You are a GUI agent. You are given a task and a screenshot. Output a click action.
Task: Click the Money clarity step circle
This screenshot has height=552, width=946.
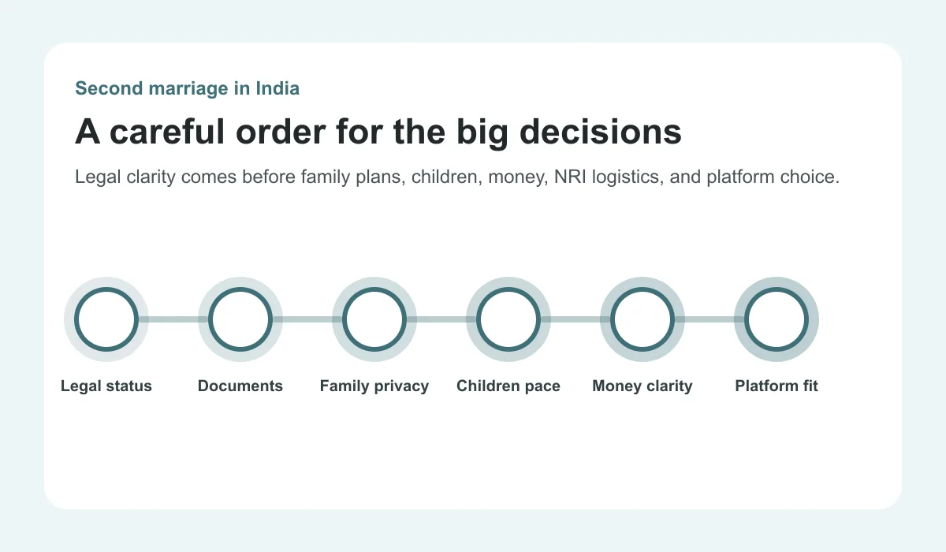[642, 319]
